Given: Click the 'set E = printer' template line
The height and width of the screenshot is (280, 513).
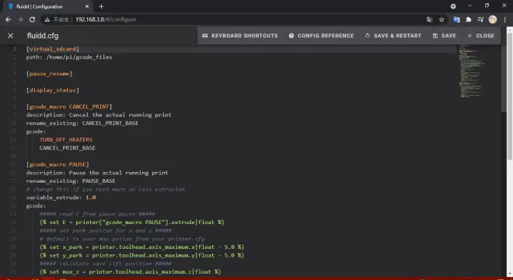Looking at the screenshot, I should [132, 222].
